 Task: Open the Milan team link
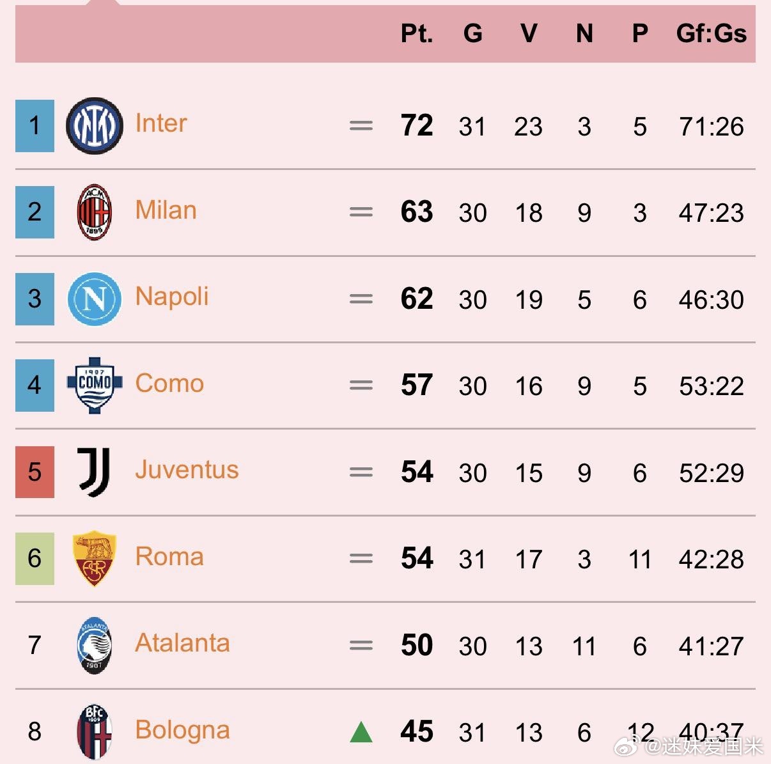click(166, 210)
